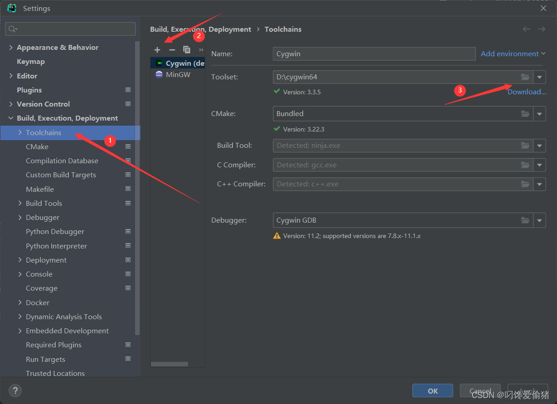
Task: Click settings tree vertical scrollbar
Action: 138,188
